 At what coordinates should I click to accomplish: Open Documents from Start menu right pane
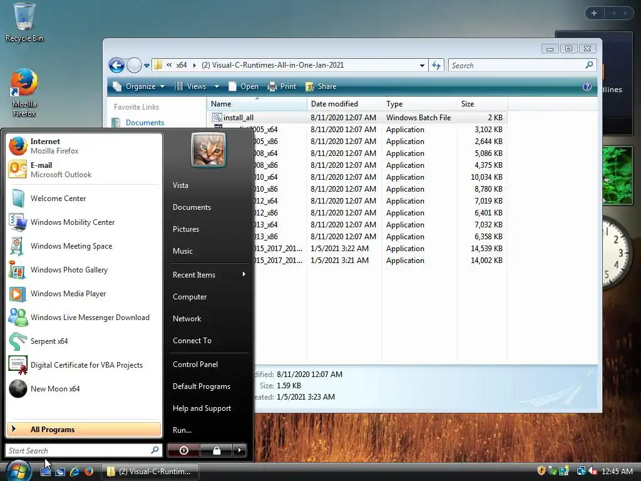209,207
